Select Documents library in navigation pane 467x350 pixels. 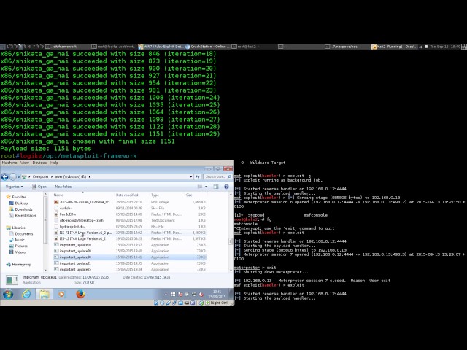coord(21,234)
